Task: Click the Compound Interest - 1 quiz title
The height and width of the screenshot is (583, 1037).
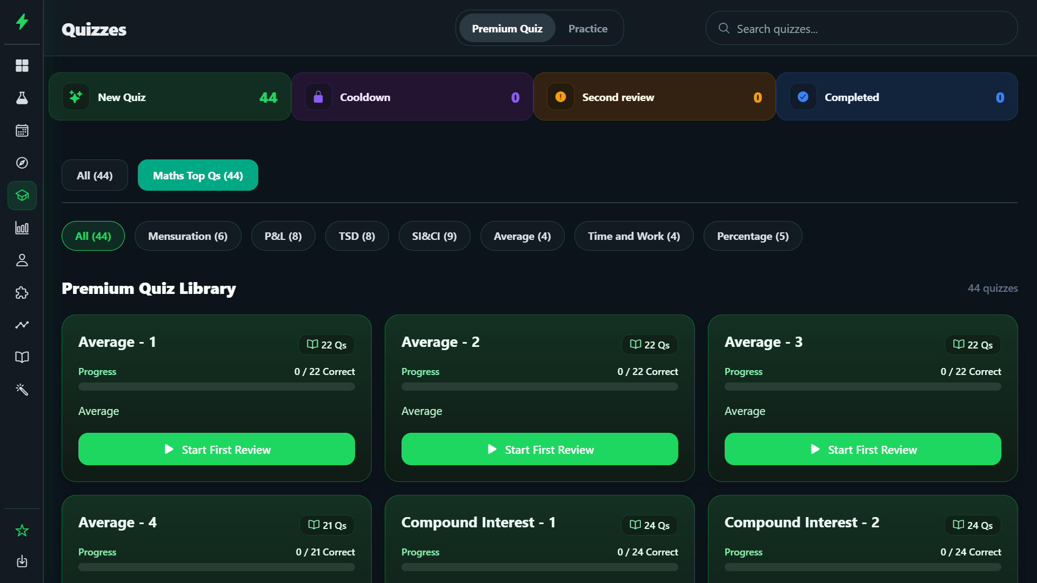Action: coord(478,522)
